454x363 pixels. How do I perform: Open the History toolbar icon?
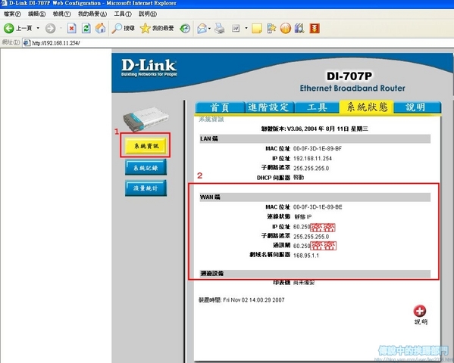[185, 28]
